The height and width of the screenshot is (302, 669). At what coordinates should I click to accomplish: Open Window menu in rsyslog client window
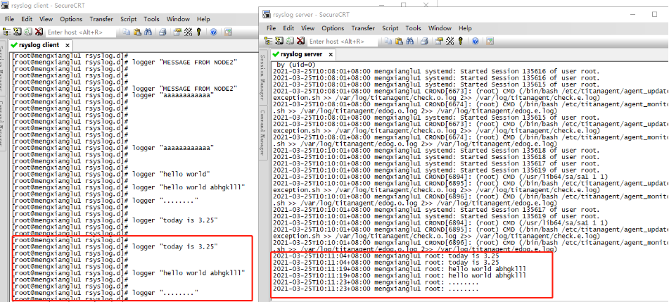(178, 19)
